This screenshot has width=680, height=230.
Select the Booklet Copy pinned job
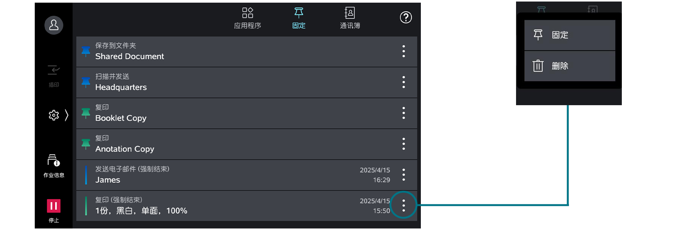[227, 113]
